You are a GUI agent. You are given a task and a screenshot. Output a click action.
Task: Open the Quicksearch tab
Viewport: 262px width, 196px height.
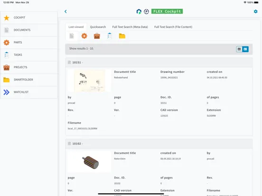[98, 27]
